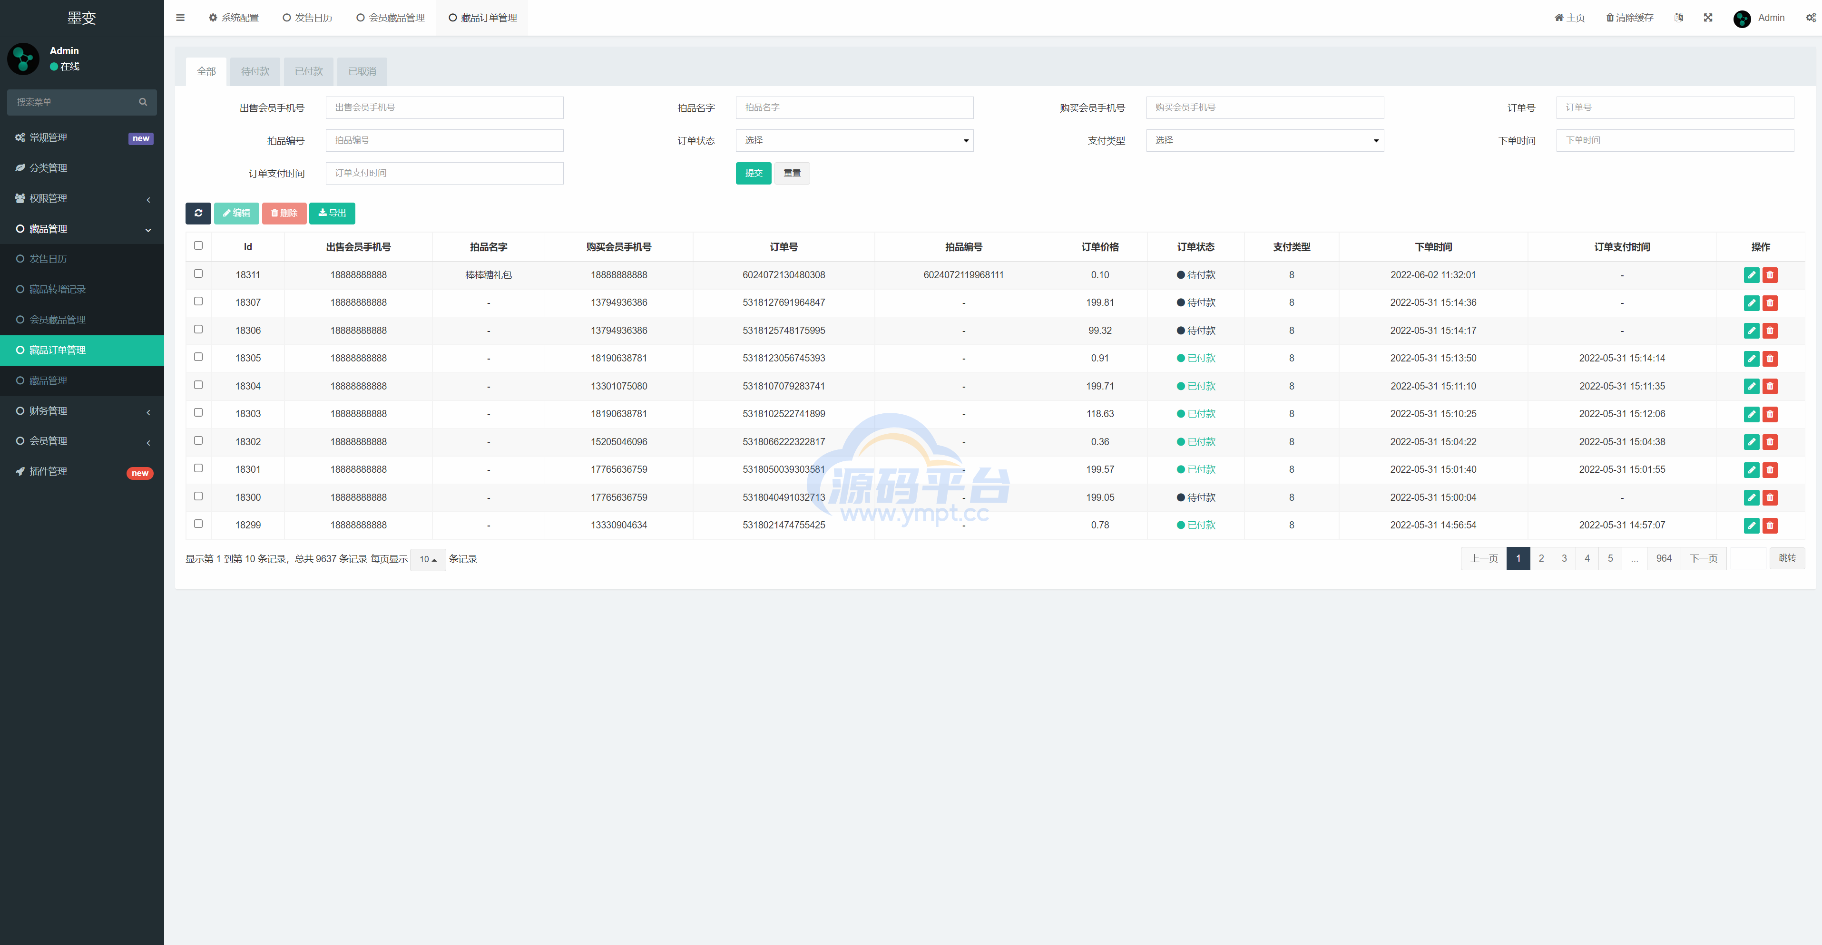Expand the 权限管理 sidebar menu
This screenshot has height=945, width=1822.
(82, 199)
